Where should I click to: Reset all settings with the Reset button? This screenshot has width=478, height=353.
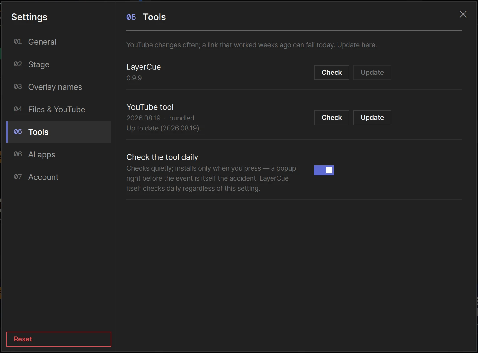click(x=59, y=339)
